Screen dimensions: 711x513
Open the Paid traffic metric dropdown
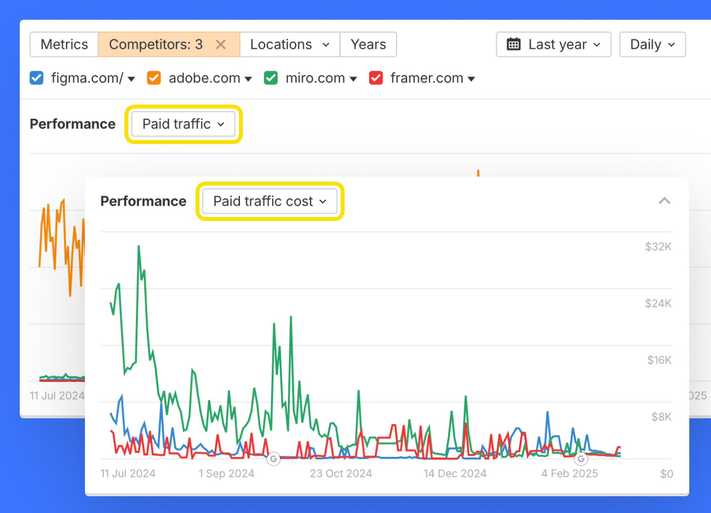pos(183,124)
